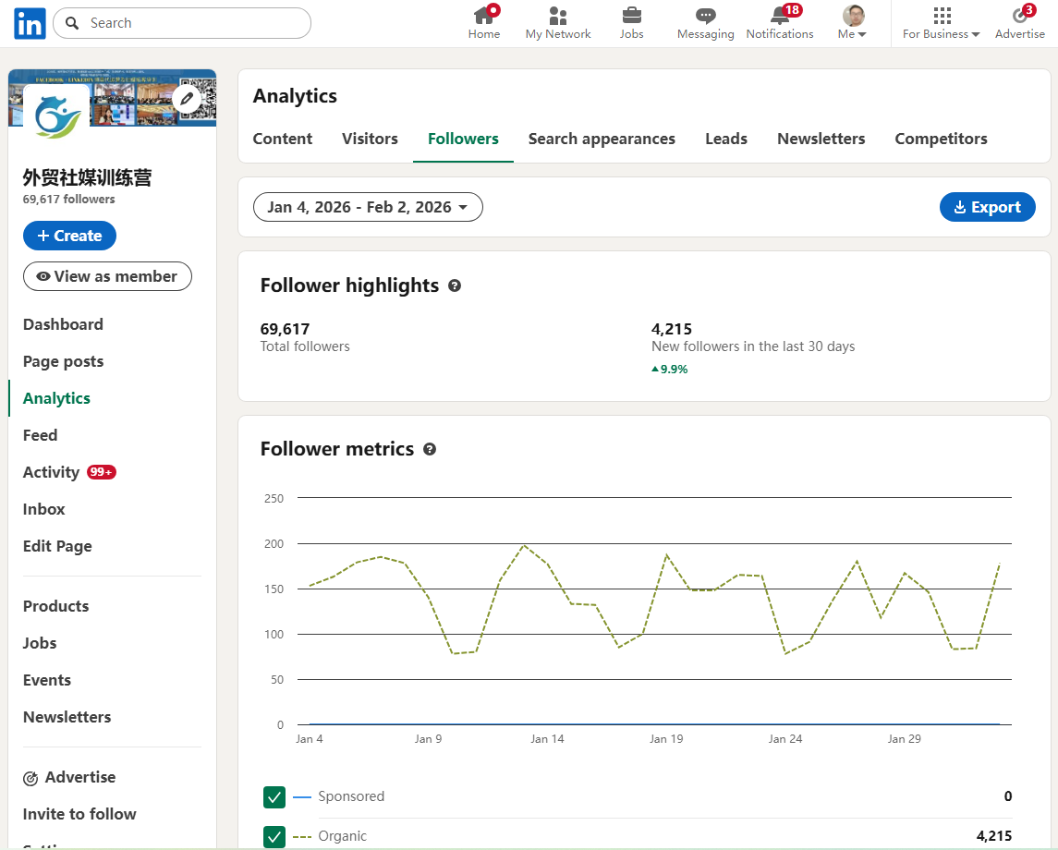Click the Export button

tap(987, 207)
